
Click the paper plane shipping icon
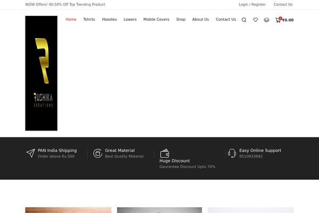[x=30, y=153]
